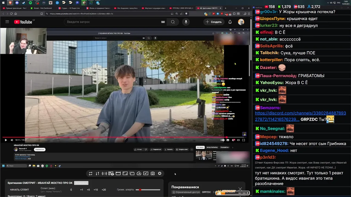Close the Понравившиеся playlist panel

point(240,189)
